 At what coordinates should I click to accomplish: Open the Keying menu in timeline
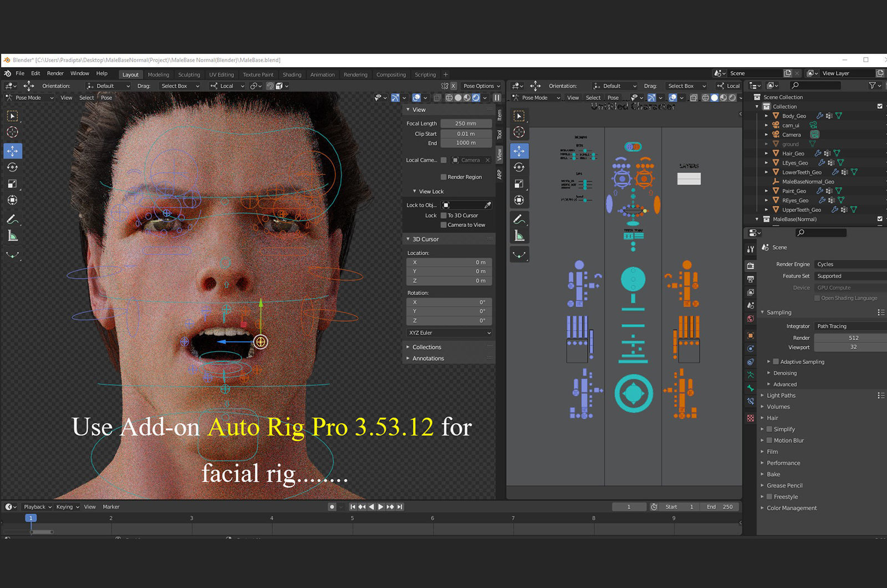pyautogui.click(x=67, y=507)
